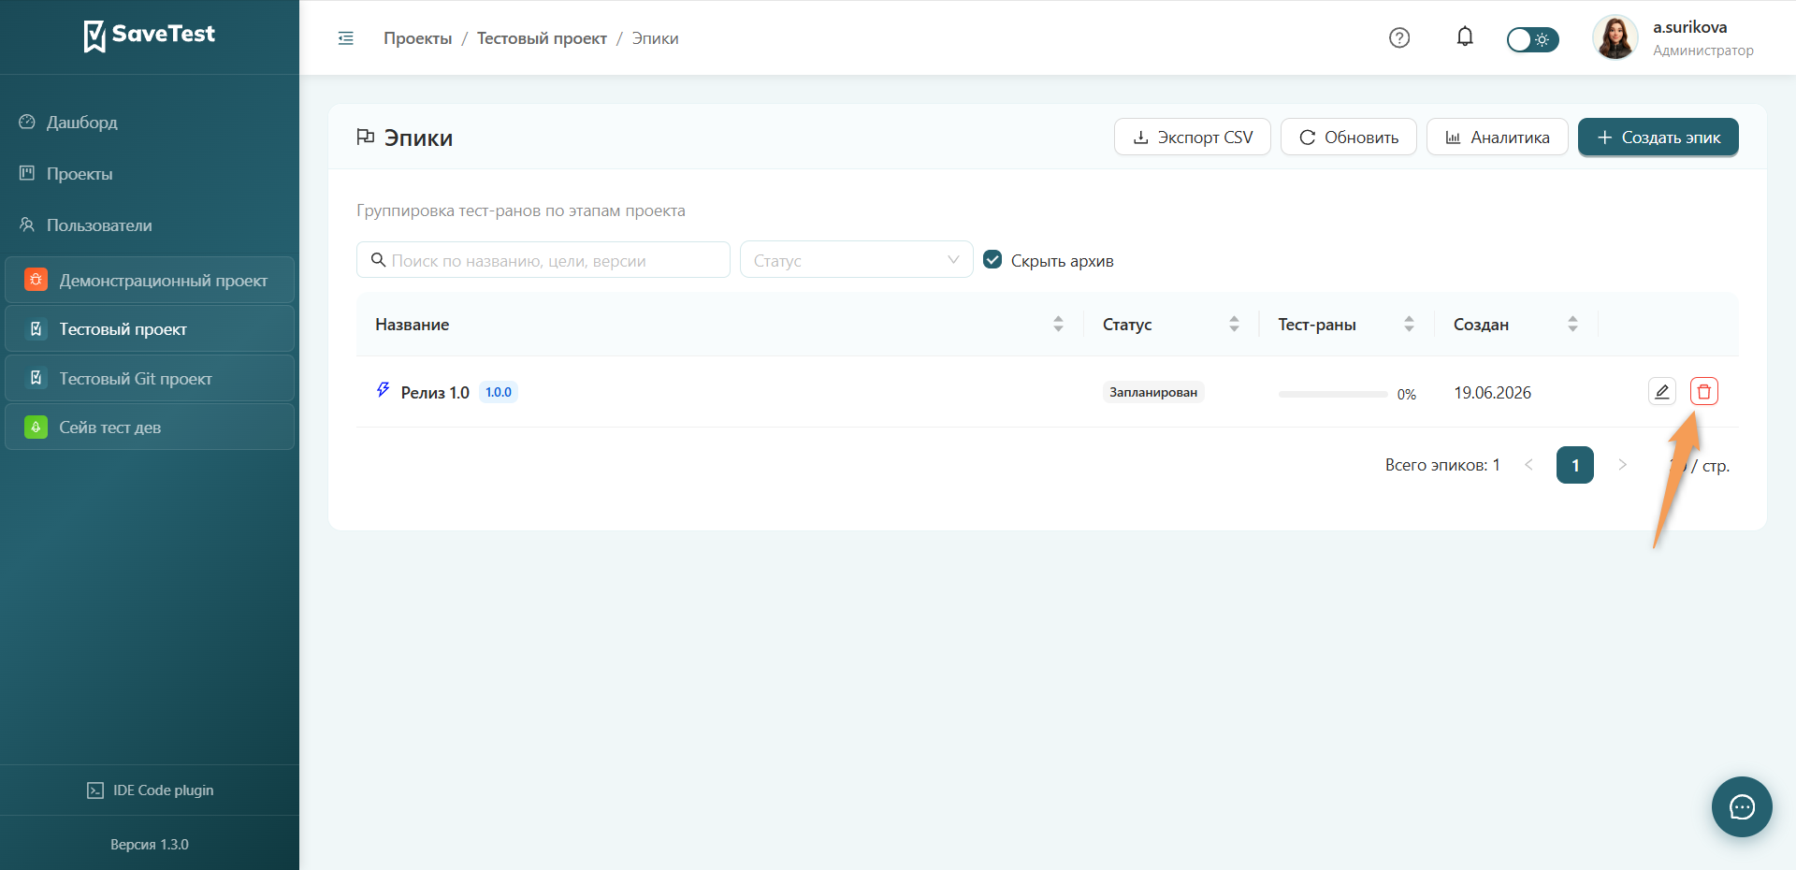Screen dimensions: 1796x870
Task: Open notifications bell icon
Action: 1465,37
